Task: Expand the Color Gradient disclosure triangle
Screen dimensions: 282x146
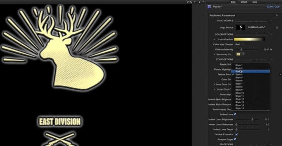Action: coord(214,40)
